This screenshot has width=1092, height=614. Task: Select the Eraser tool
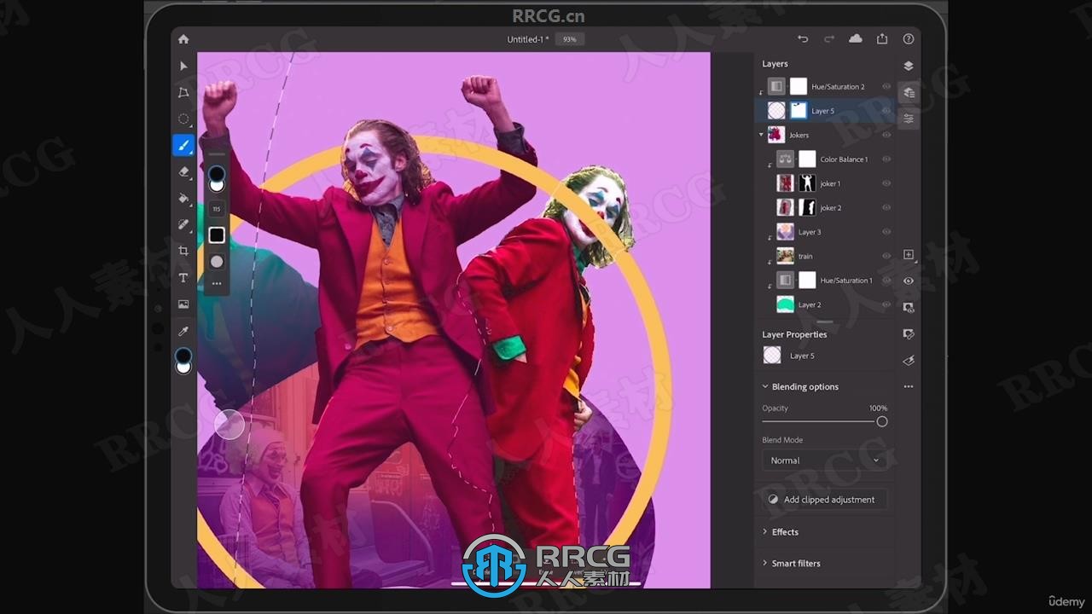click(x=183, y=171)
